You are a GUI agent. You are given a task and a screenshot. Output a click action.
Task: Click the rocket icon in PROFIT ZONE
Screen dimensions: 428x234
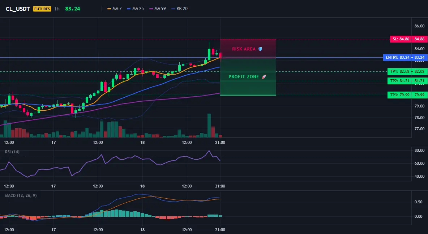coord(264,77)
